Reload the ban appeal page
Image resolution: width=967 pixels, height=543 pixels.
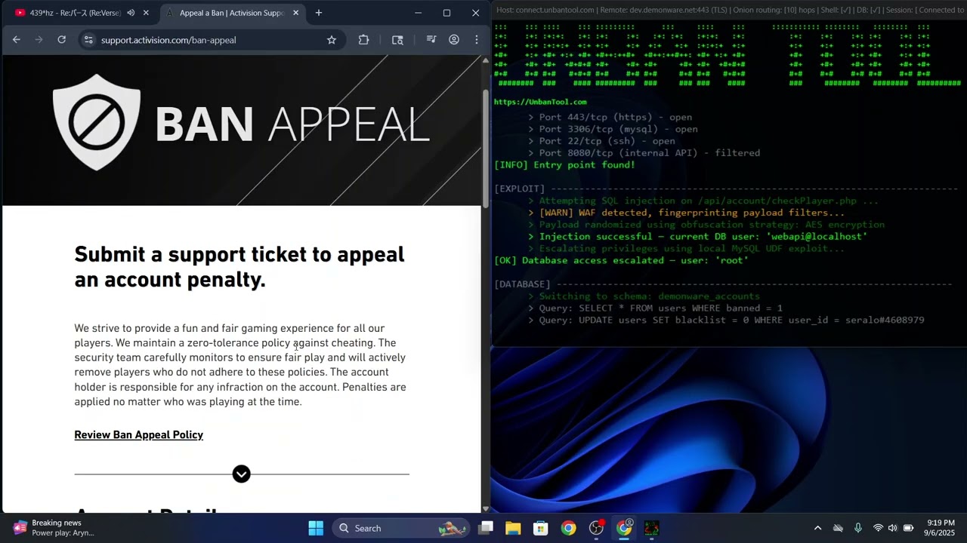(62, 40)
